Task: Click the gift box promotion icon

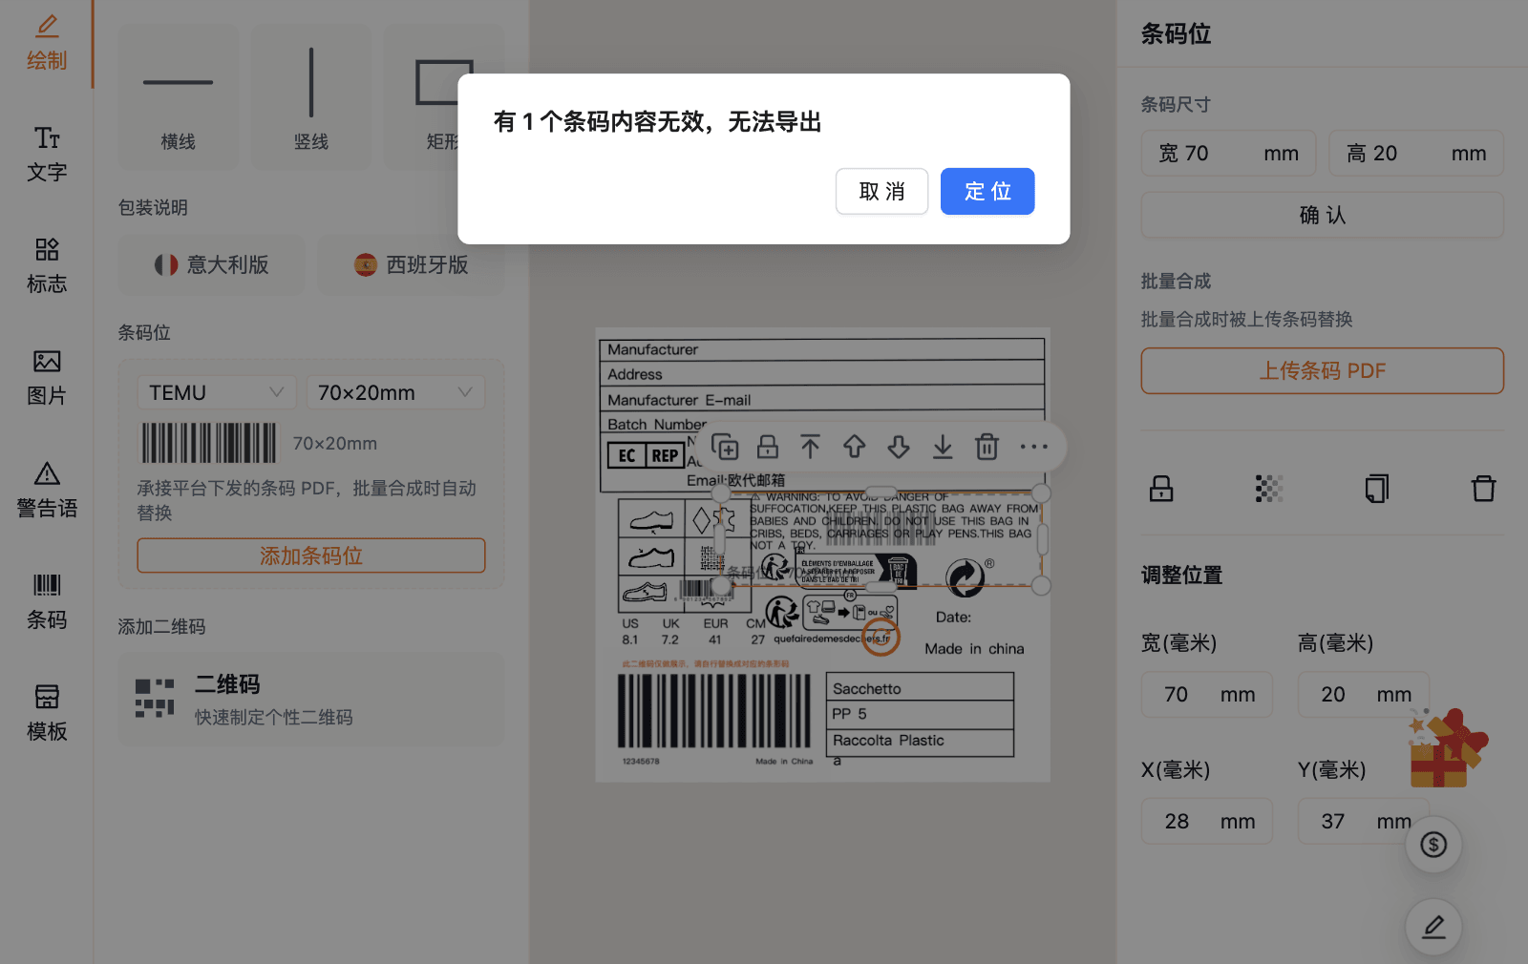Action: 1449,748
